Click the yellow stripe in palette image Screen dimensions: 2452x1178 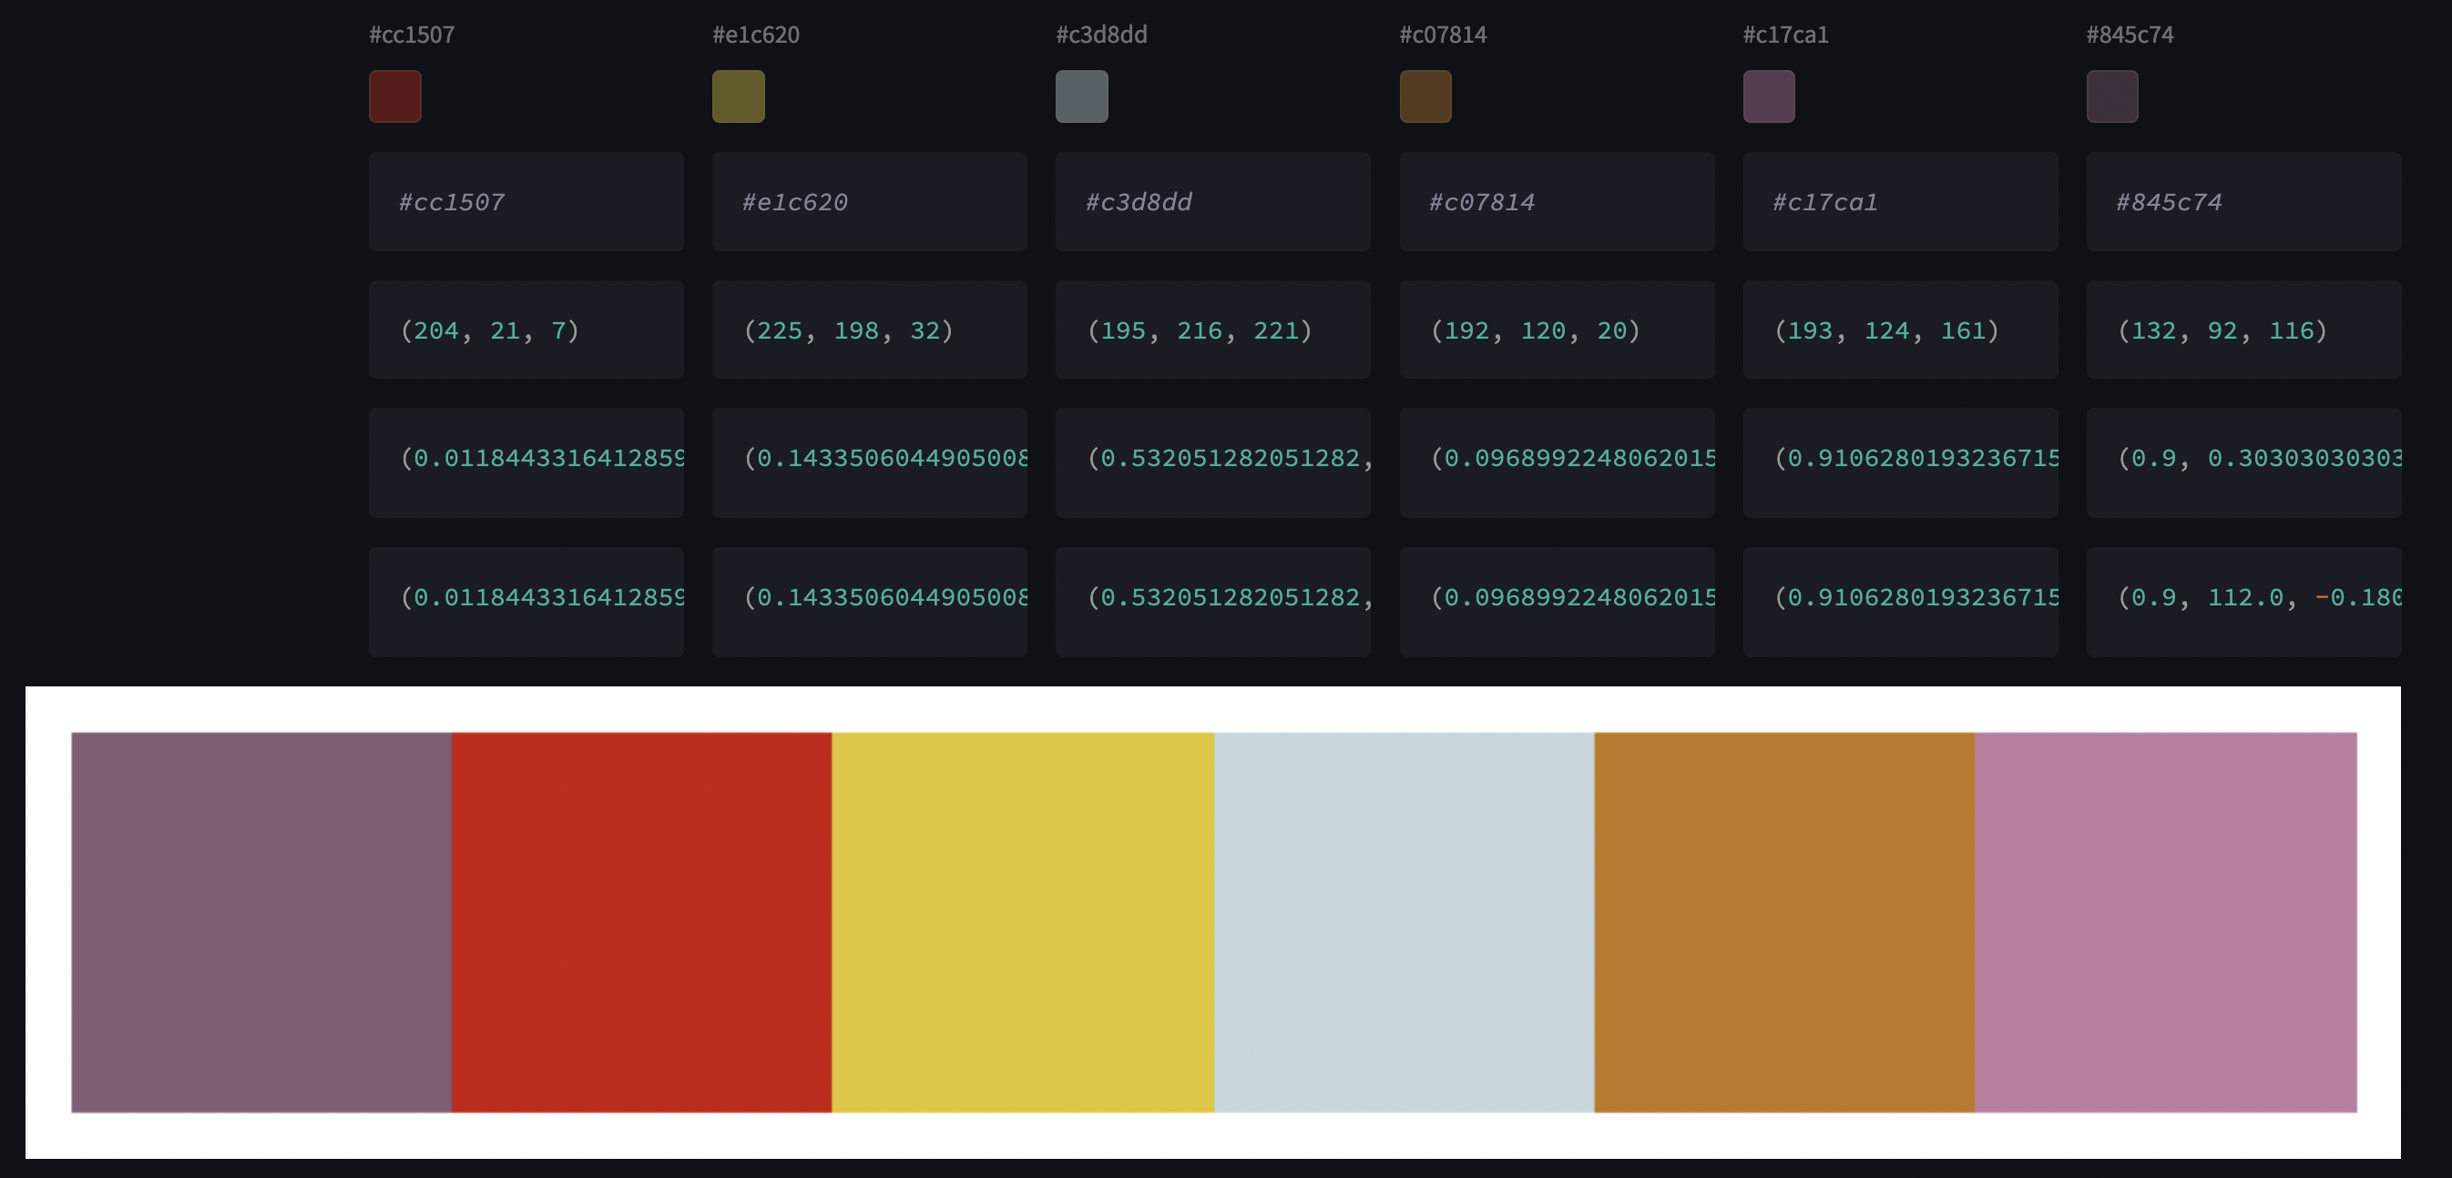tap(1022, 921)
